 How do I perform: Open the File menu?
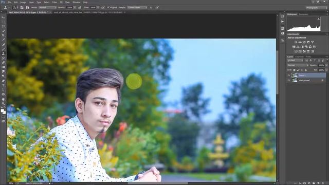[10, 2]
